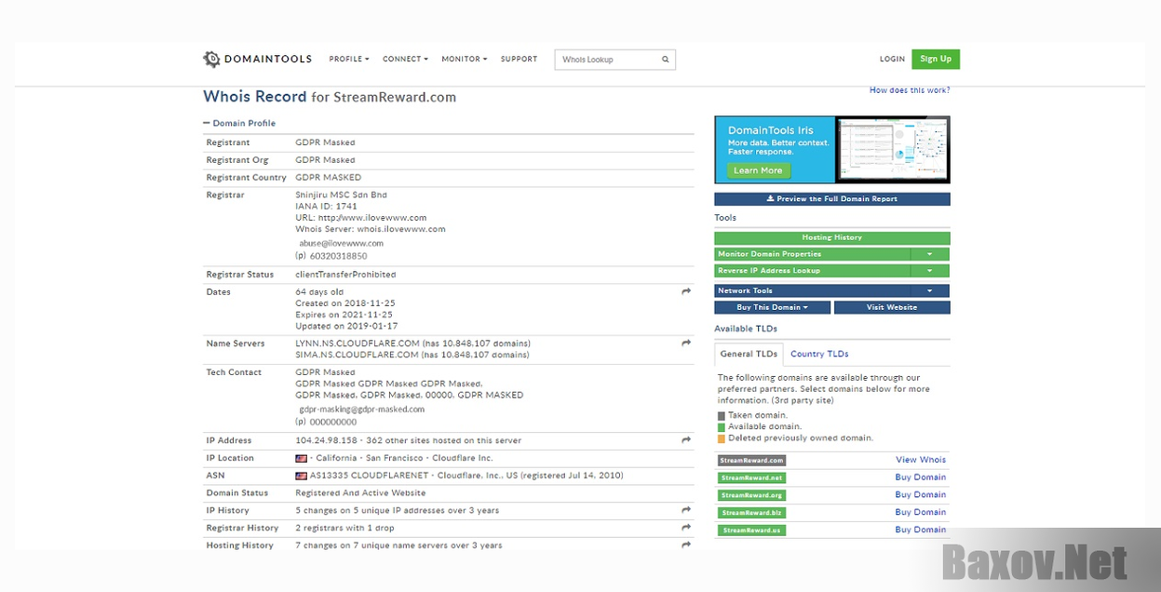
Task: Click the share arrow in the Dates row
Action: [x=686, y=292]
